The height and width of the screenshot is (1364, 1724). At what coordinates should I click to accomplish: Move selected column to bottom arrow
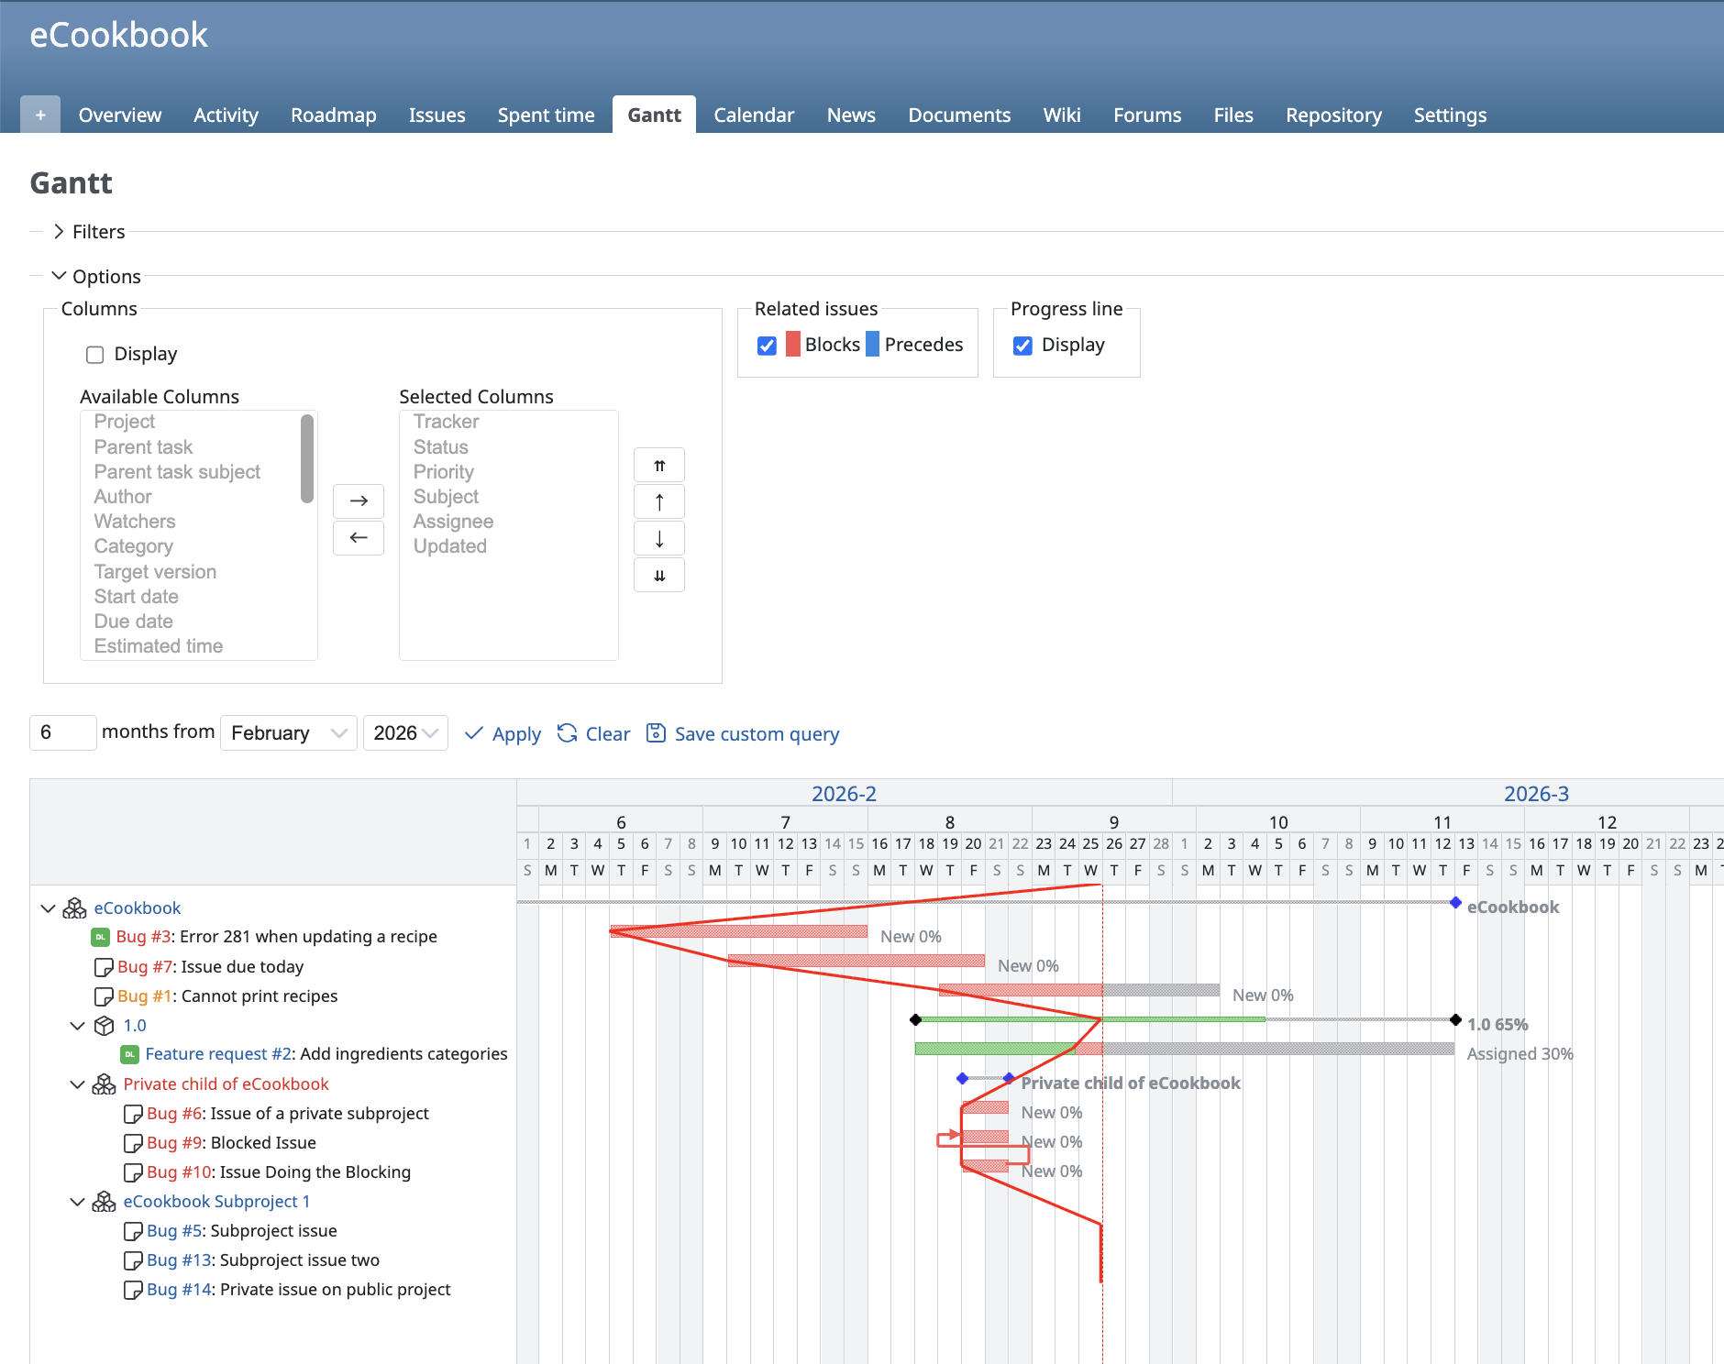click(x=659, y=576)
